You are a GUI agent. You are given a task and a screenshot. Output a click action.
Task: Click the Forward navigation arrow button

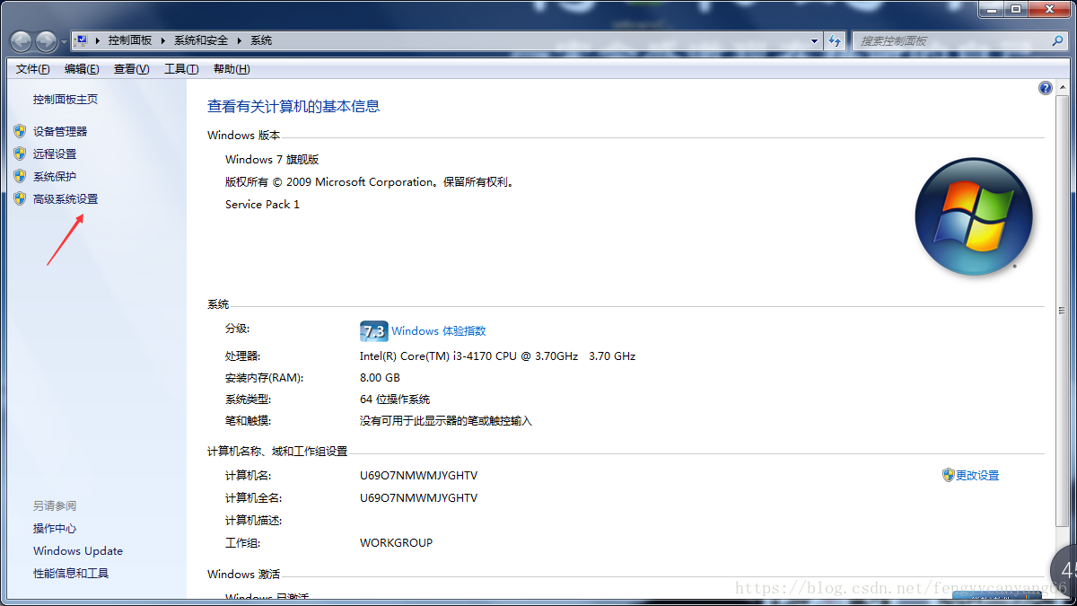(47, 40)
